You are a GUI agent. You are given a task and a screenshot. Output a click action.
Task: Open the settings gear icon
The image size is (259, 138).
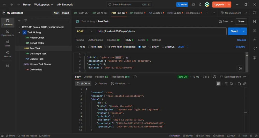193,5
